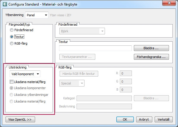Expand the Vald komponent dropdown
Screen dimensions: 178x127
click(x=25, y=74)
